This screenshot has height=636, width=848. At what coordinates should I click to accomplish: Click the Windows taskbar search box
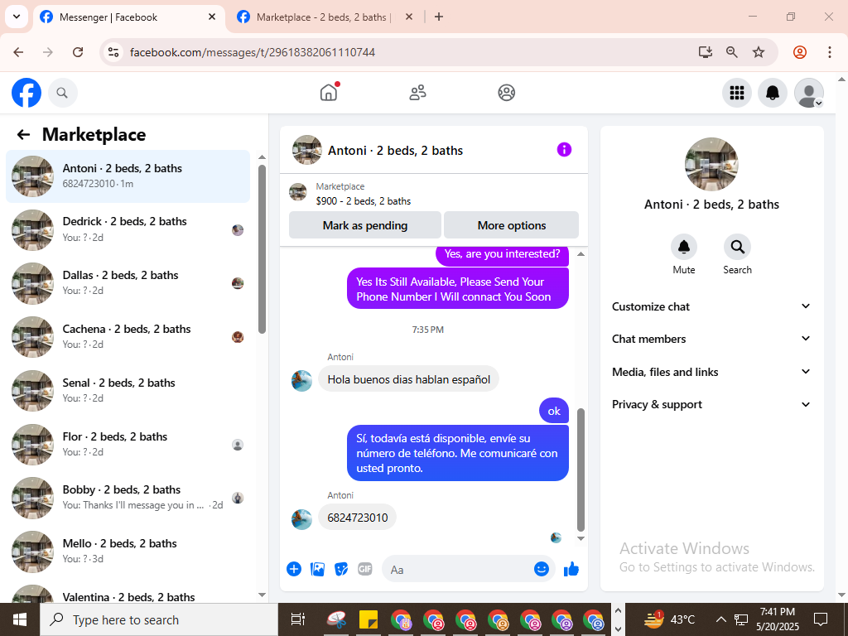click(x=159, y=619)
